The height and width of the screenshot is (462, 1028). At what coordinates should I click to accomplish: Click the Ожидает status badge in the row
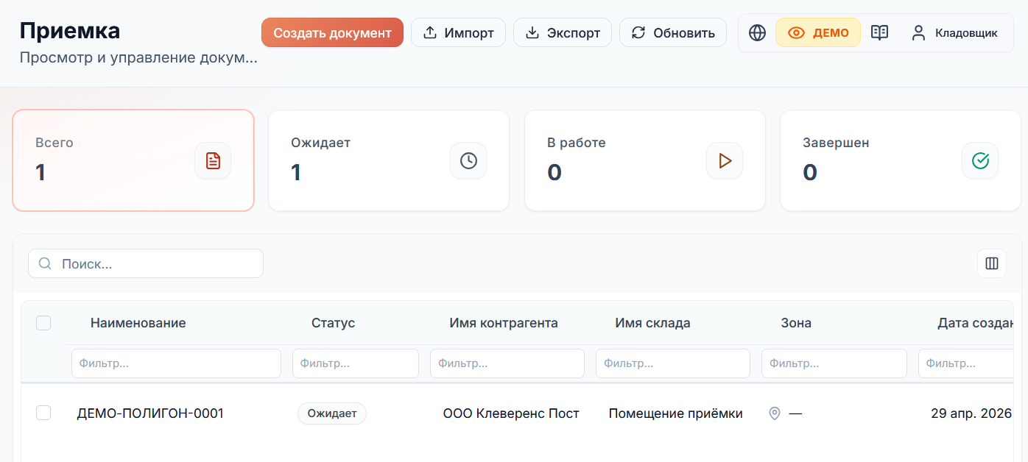click(x=332, y=413)
